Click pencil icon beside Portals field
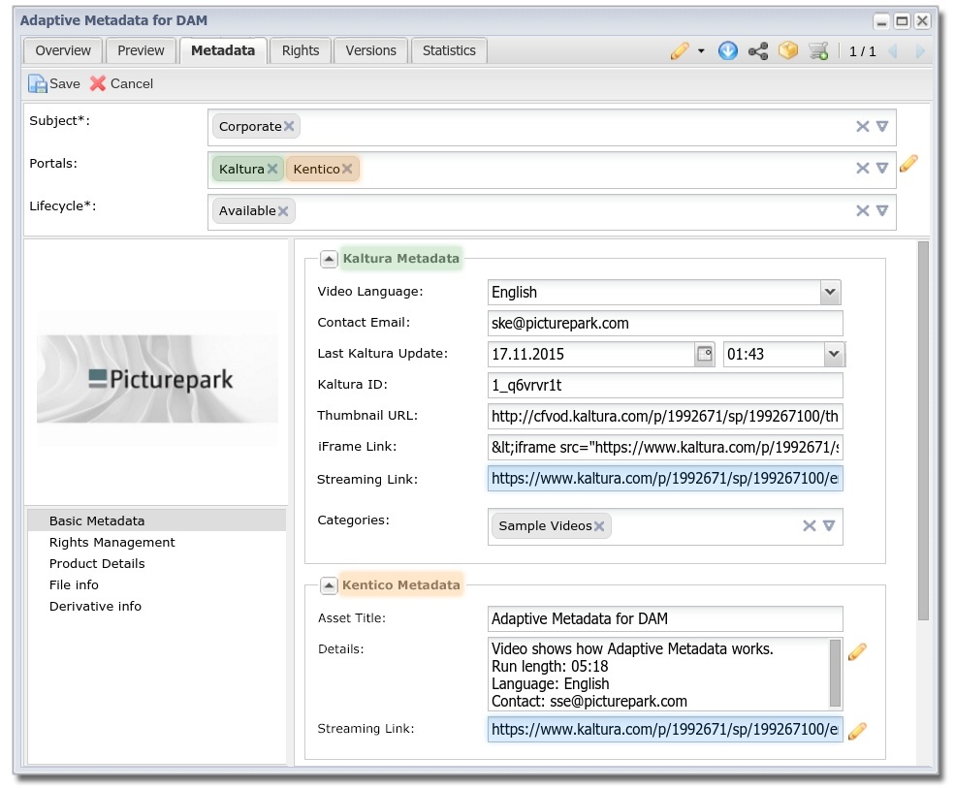955x788 pixels. pos(908,164)
